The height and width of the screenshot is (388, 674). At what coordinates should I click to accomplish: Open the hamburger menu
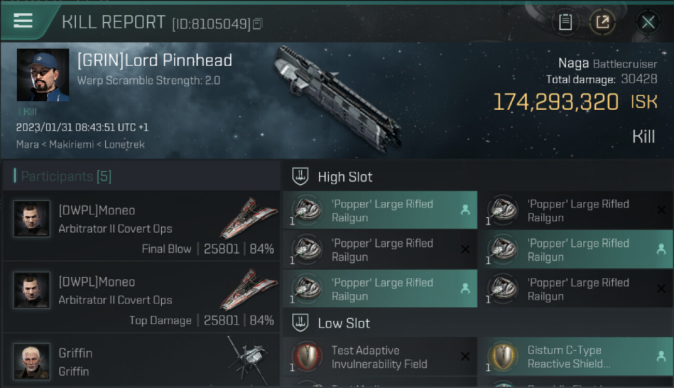pos(23,21)
